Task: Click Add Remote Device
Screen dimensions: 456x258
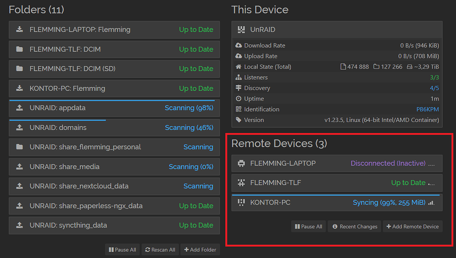Action: click(412, 226)
